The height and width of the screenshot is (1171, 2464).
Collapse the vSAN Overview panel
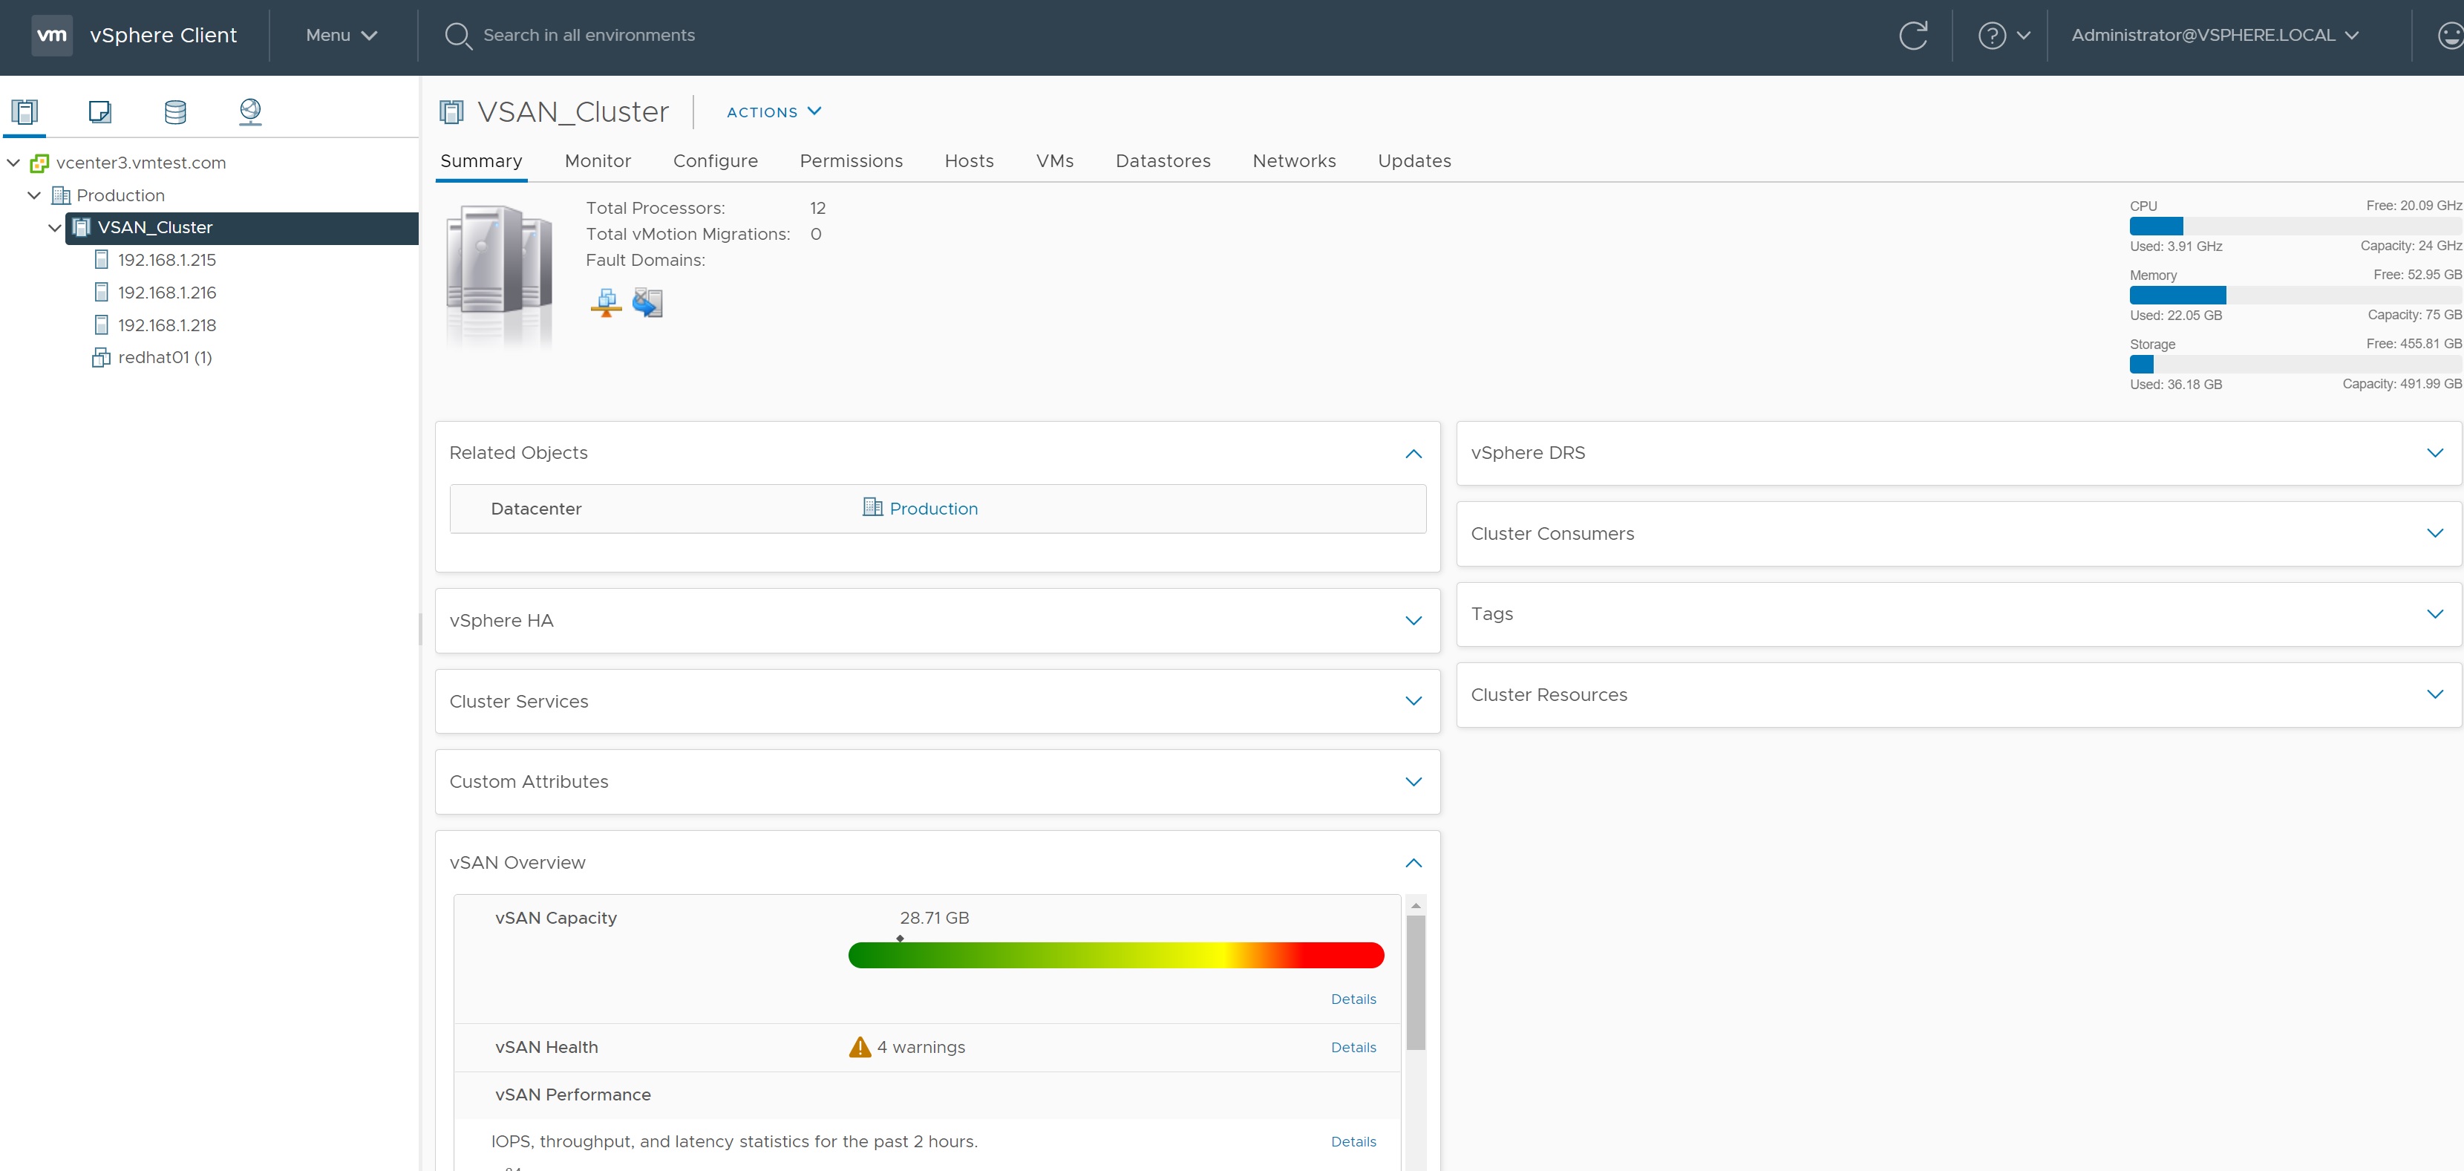point(1413,863)
